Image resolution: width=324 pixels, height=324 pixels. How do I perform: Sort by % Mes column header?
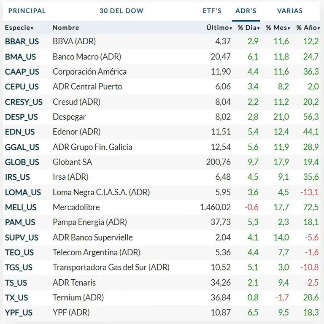[x=278, y=28]
